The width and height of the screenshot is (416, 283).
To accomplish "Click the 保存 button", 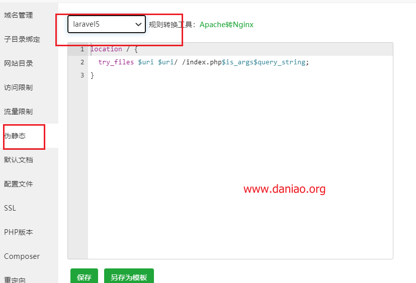I will click(84, 277).
